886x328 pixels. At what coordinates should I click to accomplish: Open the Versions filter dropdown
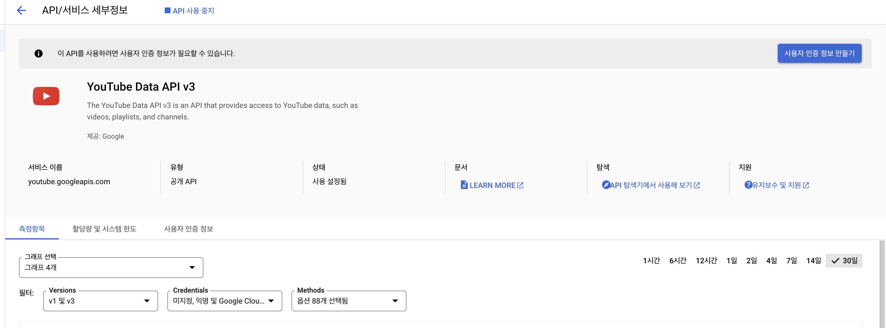[101, 301]
